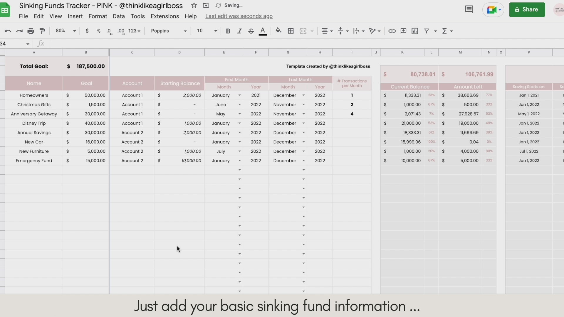Star this spreadsheet document

pos(194,5)
